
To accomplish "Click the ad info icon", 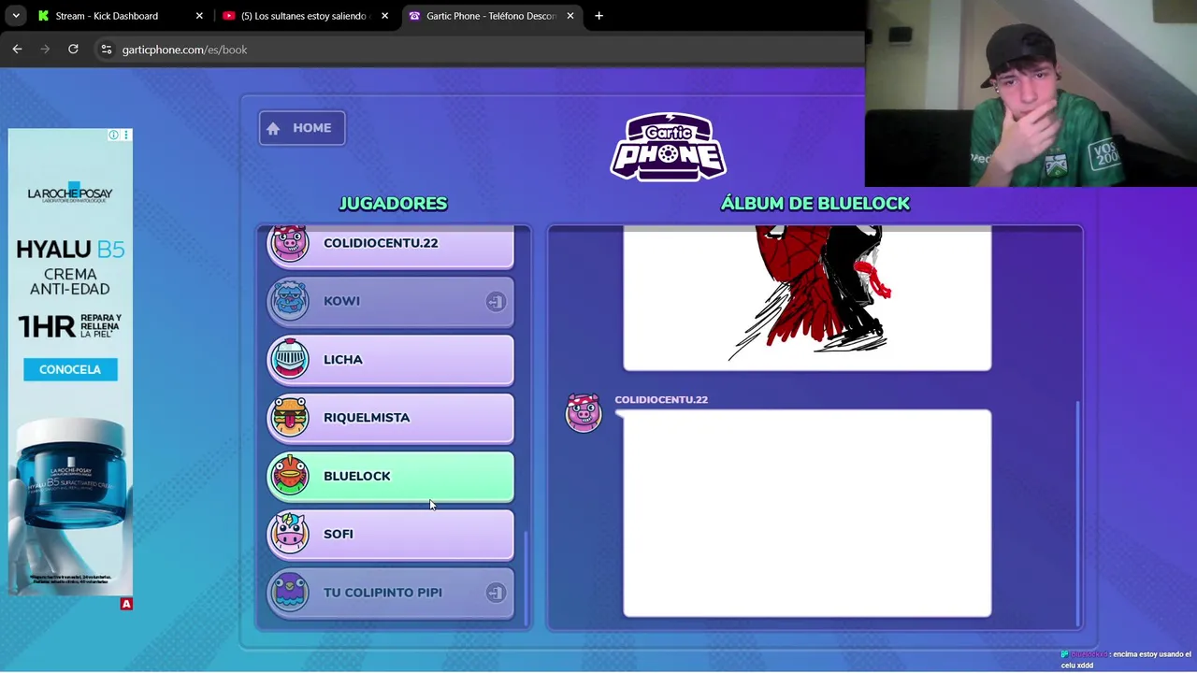I will pyautogui.click(x=113, y=135).
